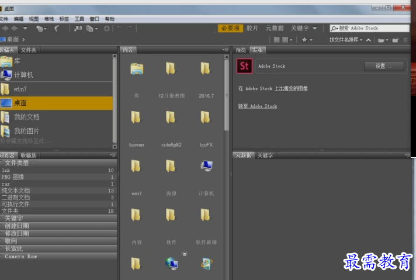Viewport: 416px width, 280px height.
Task: Switch to the 预览 panel tab
Action: point(241,50)
